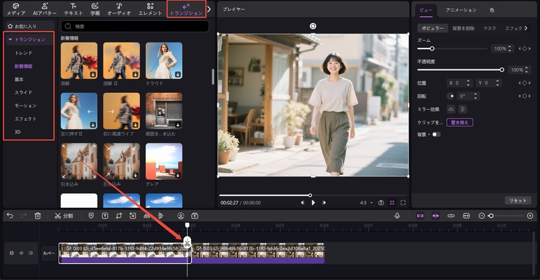This screenshot has width=540, height=280.
Task: Toggle the split-view timeline icon
Action: tap(451, 216)
